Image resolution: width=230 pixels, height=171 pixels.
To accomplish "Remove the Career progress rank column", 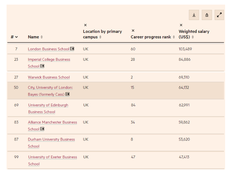I will (133, 31).
